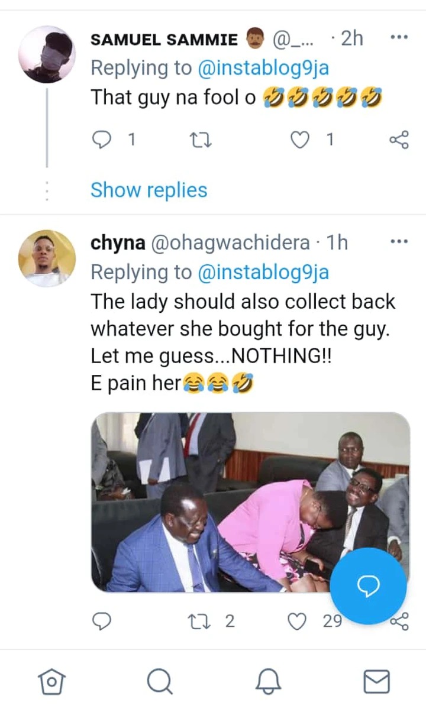Reply to chyna's tweet
The image size is (426, 712).
(x=103, y=621)
